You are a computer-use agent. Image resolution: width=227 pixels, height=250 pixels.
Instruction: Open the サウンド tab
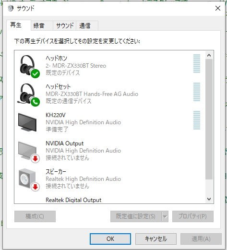click(65, 25)
